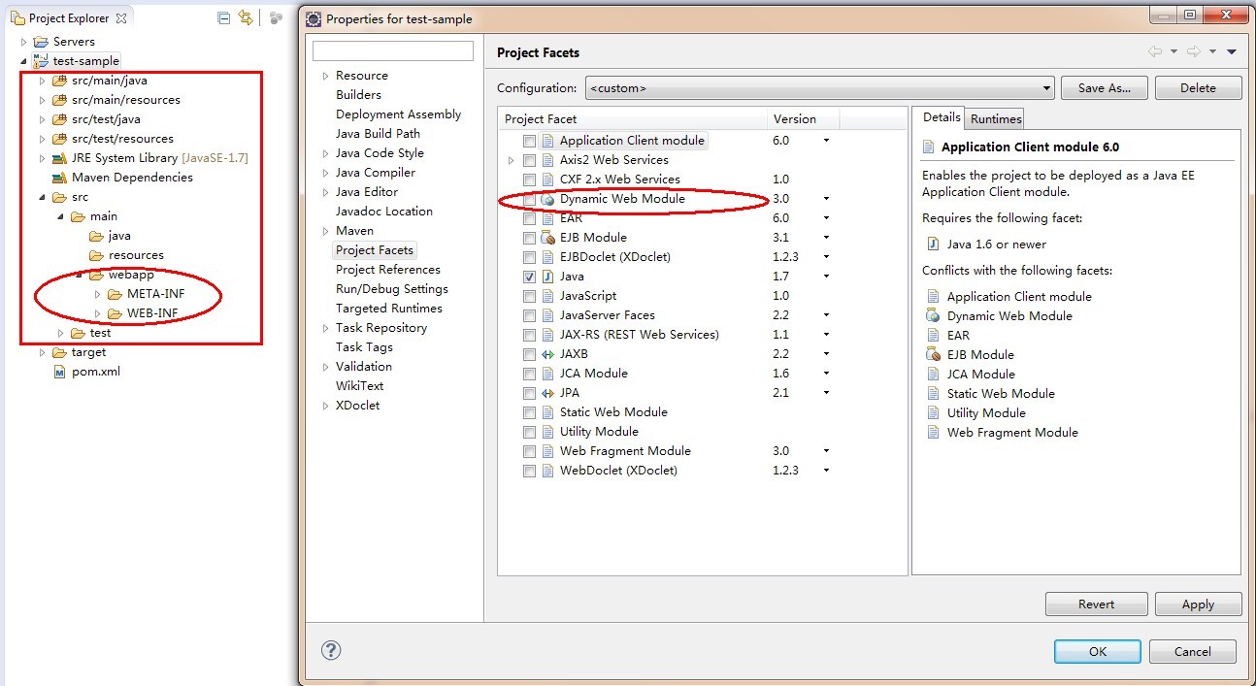
Task: Click the back navigation arrow in the dialog
Action: 1154,50
